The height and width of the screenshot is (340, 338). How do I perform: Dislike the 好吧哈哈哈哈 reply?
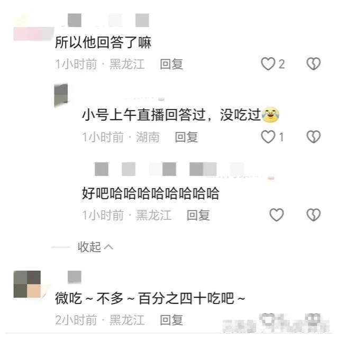314,215
